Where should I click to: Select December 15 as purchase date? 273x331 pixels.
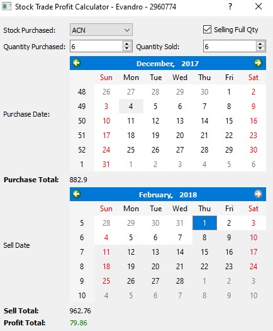click(x=229, y=121)
